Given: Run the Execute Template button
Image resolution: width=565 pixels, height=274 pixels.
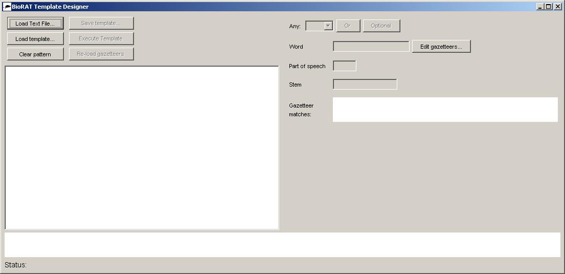Looking at the screenshot, I should click(101, 39).
